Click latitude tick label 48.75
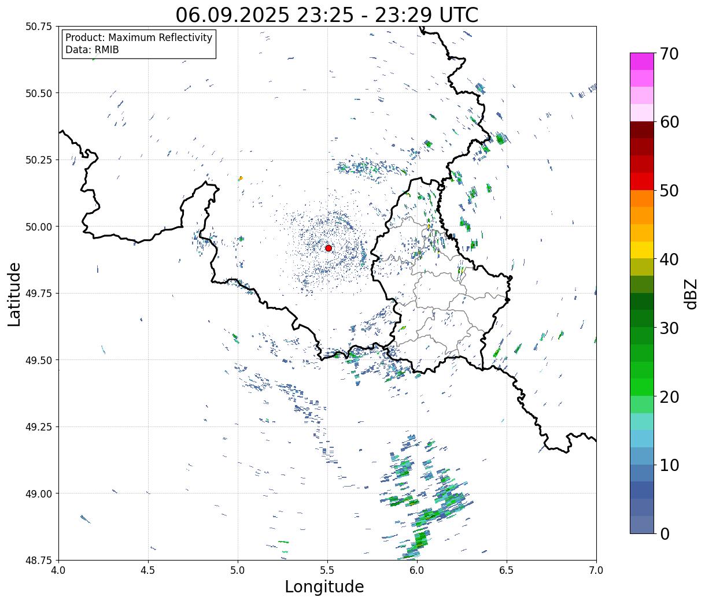 pos(39,560)
